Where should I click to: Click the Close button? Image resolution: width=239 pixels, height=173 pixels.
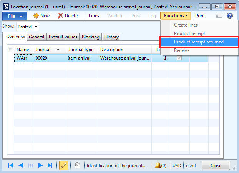pos(216,165)
